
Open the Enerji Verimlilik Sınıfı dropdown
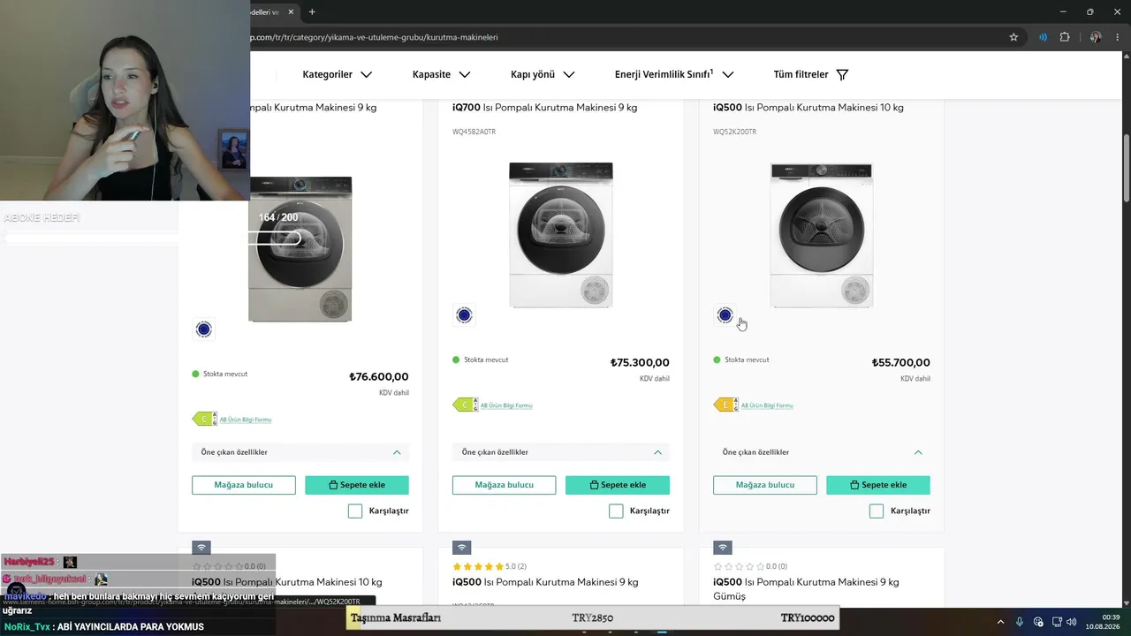point(674,74)
